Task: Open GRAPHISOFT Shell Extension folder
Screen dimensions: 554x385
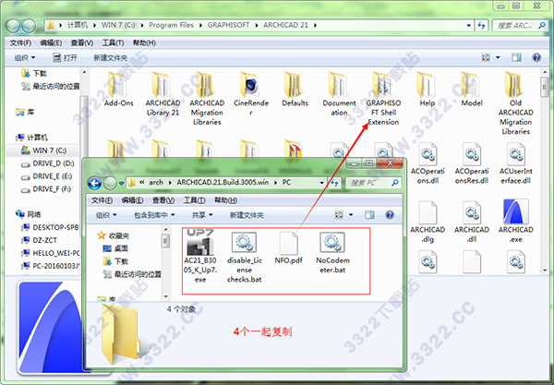Action: pos(383,99)
